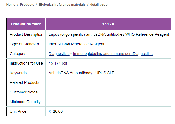This screenshot has height=124, width=175.
Task: Click the Lupus anti-dsDNA antibodies description text
Action: [109, 35]
